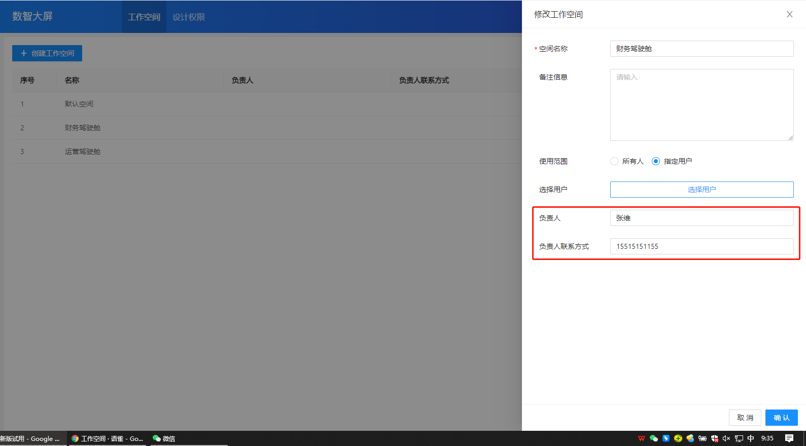Click the 选择用户 button

(x=702, y=190)
